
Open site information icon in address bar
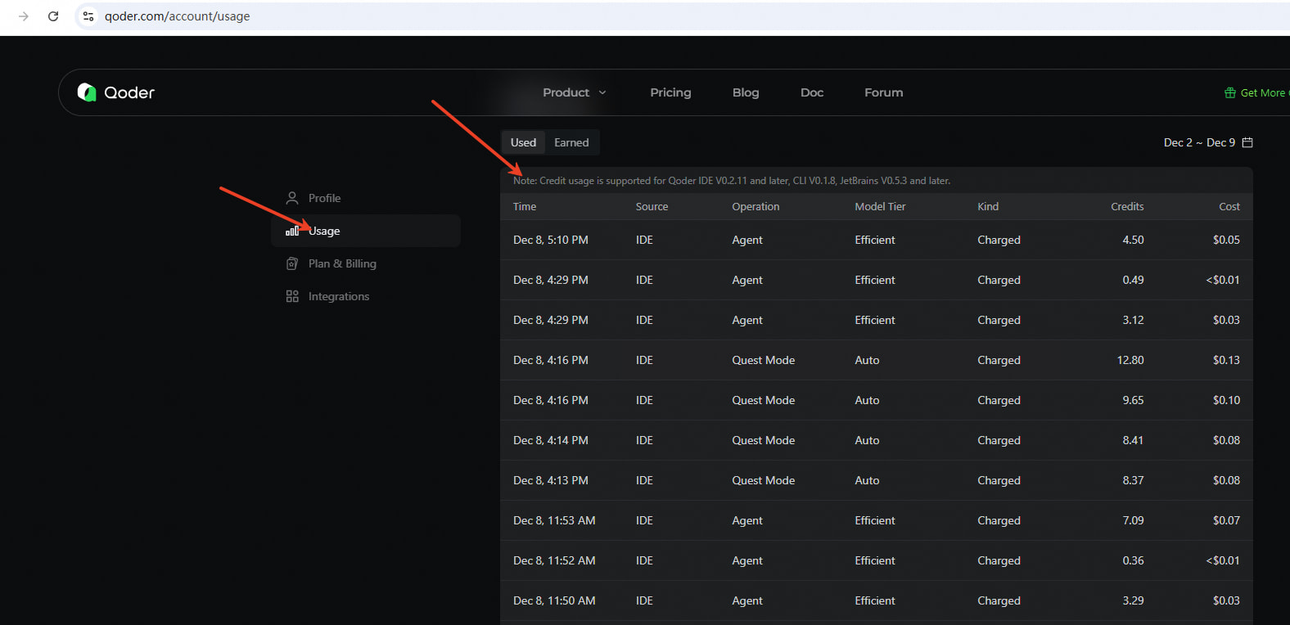pos(88,16)
